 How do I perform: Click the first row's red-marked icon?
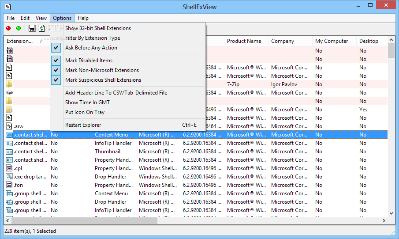pyautogui.click(x=9, y=50)
